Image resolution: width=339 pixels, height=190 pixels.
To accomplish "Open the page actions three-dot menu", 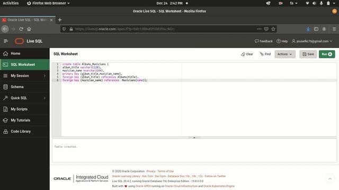I will coord(259,29).
